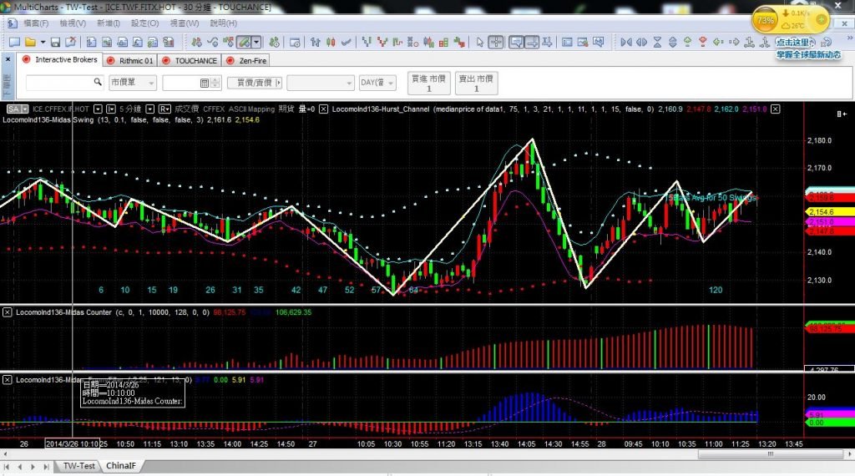Click the 賣出 市價 sell market button
Screen dimensions: 855x476
tap(475, 83)
